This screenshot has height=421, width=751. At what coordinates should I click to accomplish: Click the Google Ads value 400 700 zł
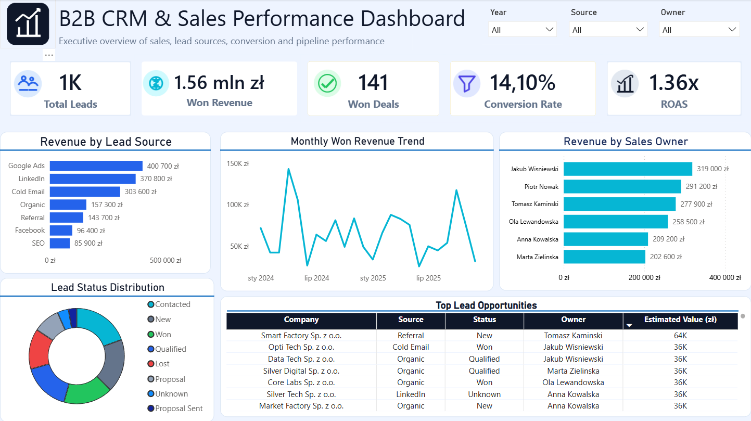pyautogui.click(x=163, y=166)
